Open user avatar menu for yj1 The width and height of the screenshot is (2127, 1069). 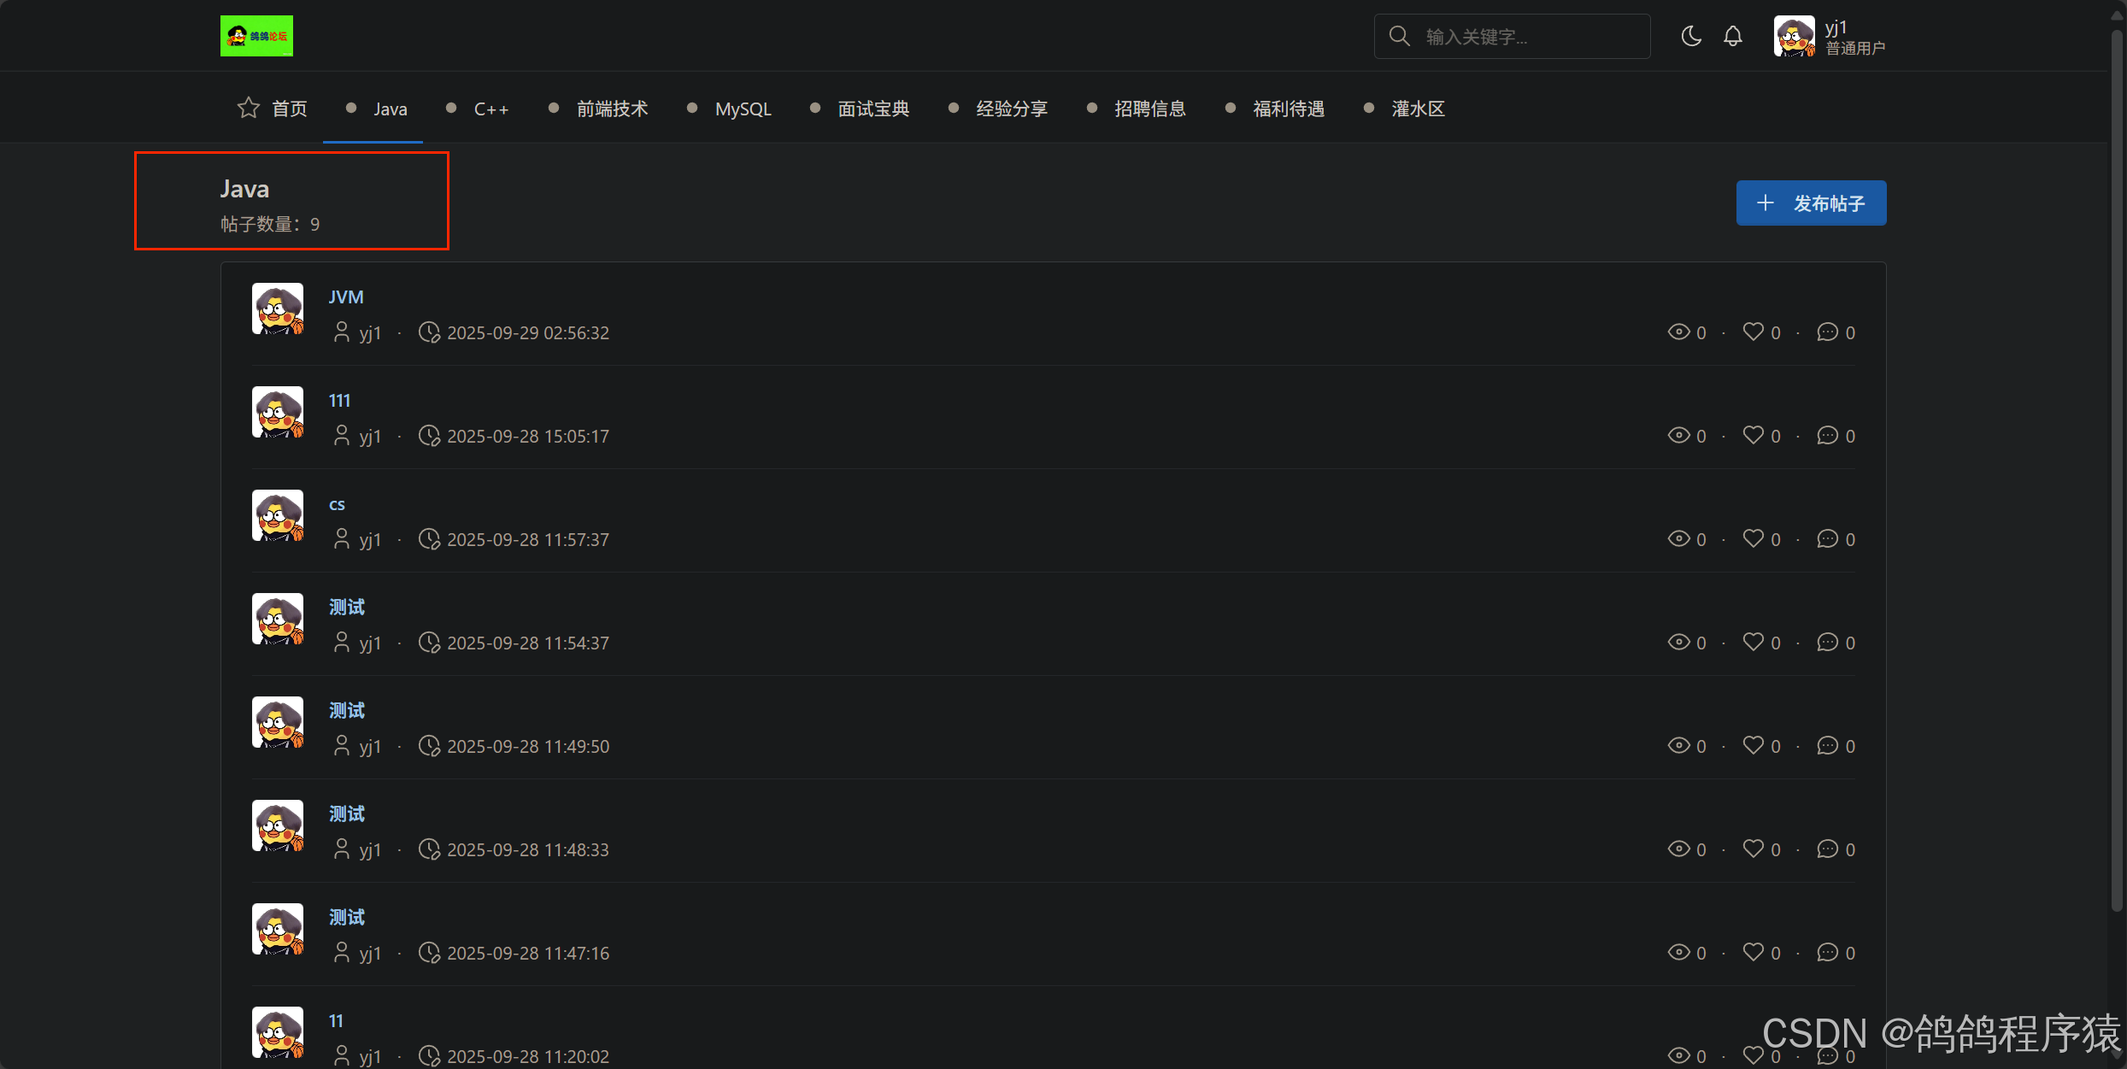(1794, 37)
